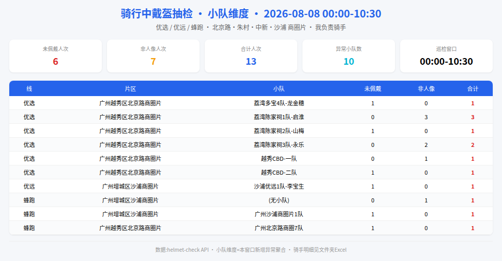Select team cell 越秀CBD-一队
This screenshot has height=261, width=502.
click(x=279, y=159)
